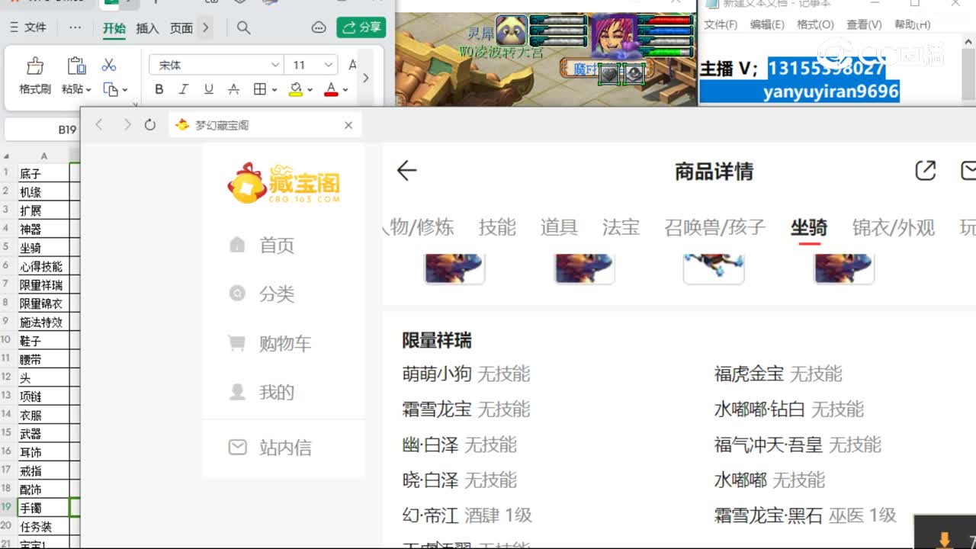This screenshot has width=976, height=549.
Task: Close the 梦幻藏宝阁 browser tab
Action: tap(348, 125)
